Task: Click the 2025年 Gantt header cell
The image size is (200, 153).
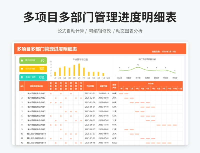Action: click(x=150, y=84)
